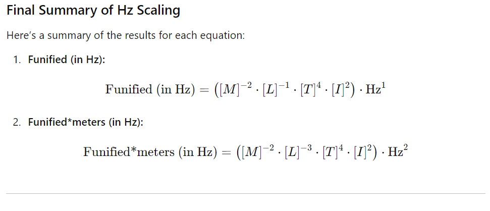490x211 pixels.
Task: Click the equals sign in first equation
Action: (204, 90)
